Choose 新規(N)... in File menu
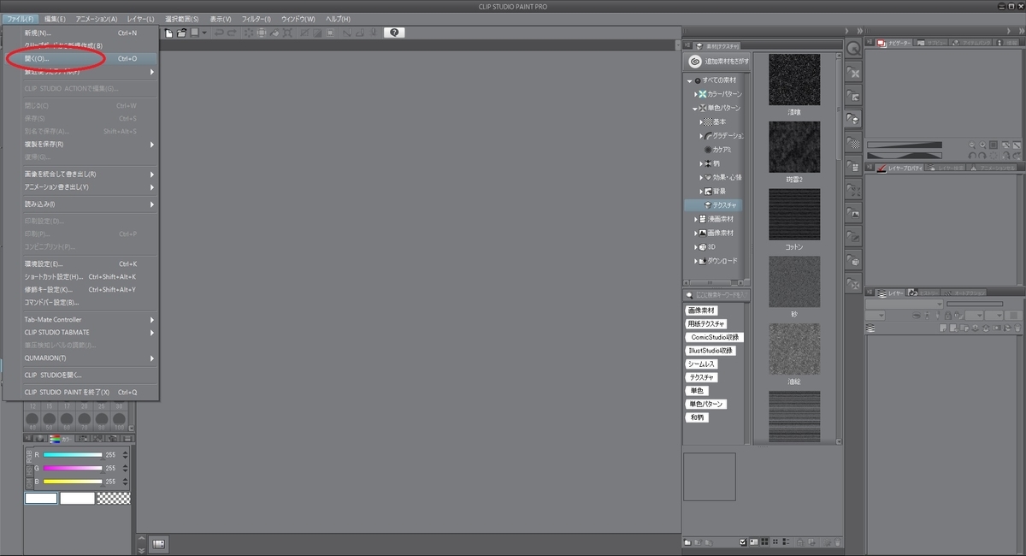The width and height of the screenshot is (1026, 556). (x=80, y=33)
